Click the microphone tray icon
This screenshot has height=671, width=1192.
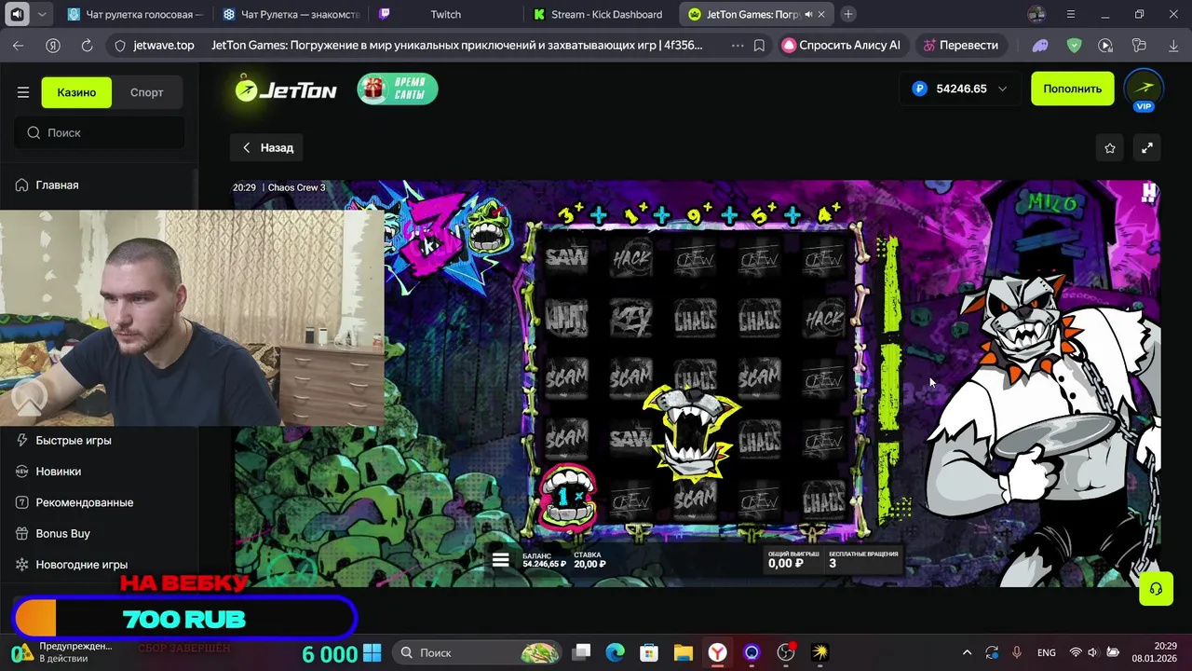pyautogui.click(x=1017, y=652)
